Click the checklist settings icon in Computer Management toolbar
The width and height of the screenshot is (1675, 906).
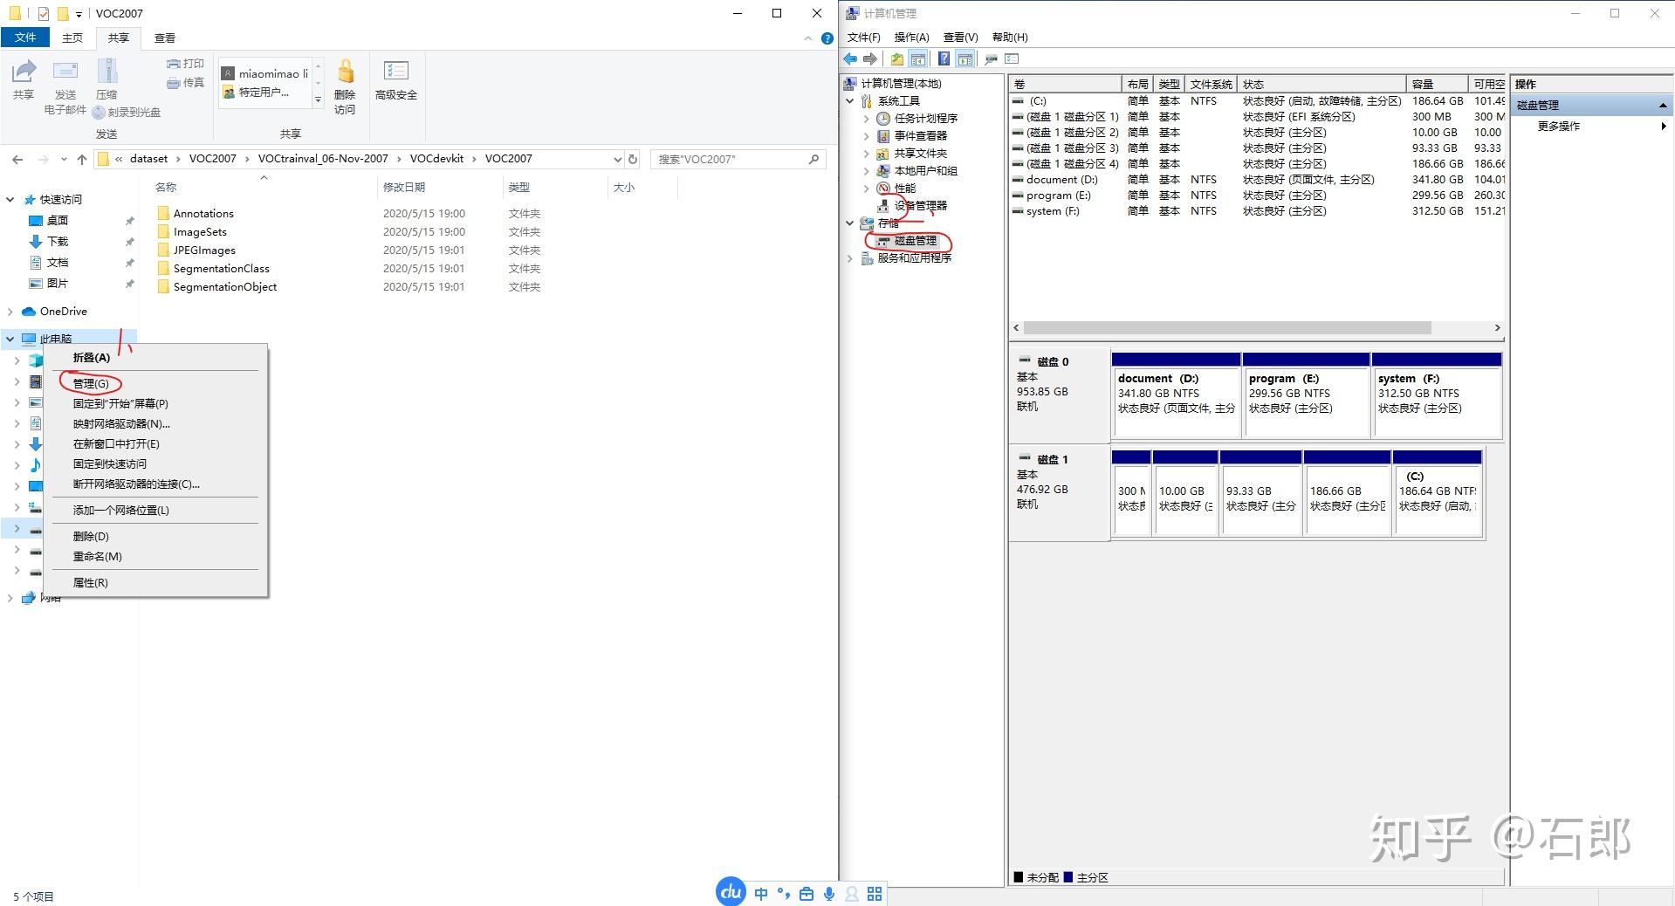tap(1012, 59)
